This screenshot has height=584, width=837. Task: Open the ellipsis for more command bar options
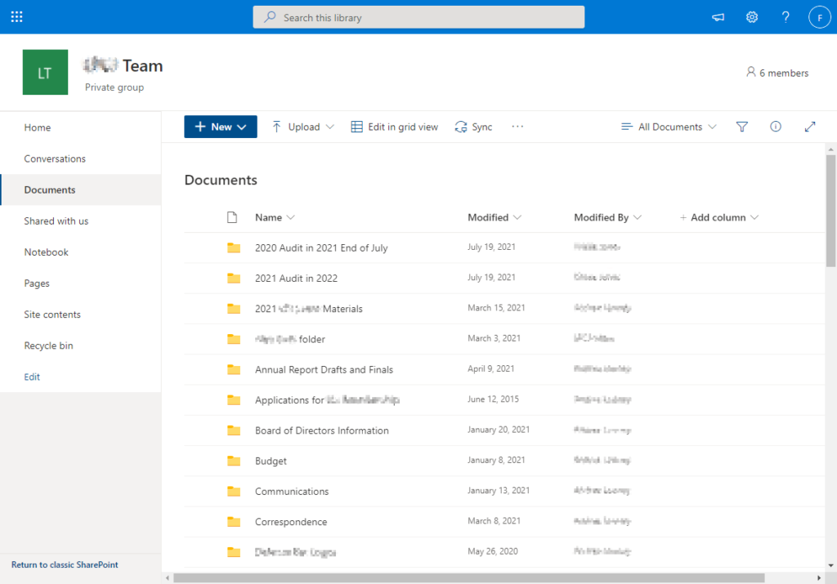pyautogui.click(x=517, y=127)
